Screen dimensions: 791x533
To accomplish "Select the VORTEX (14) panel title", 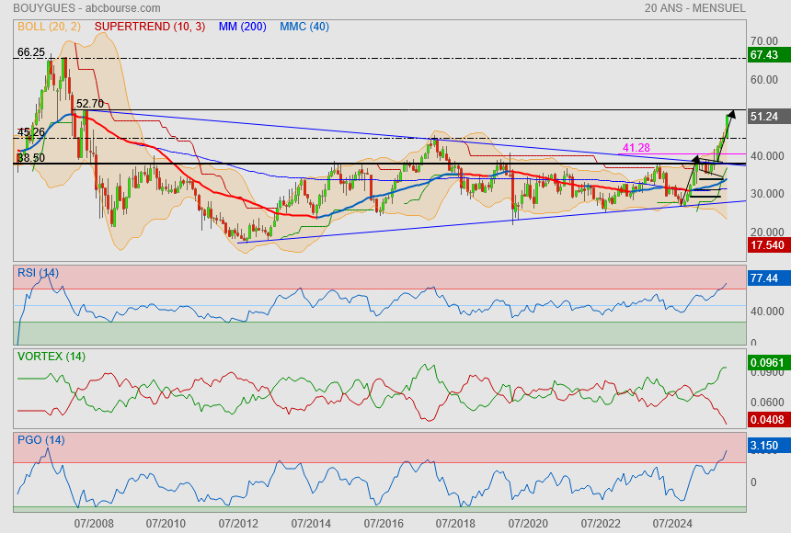I will click(51, 356).
